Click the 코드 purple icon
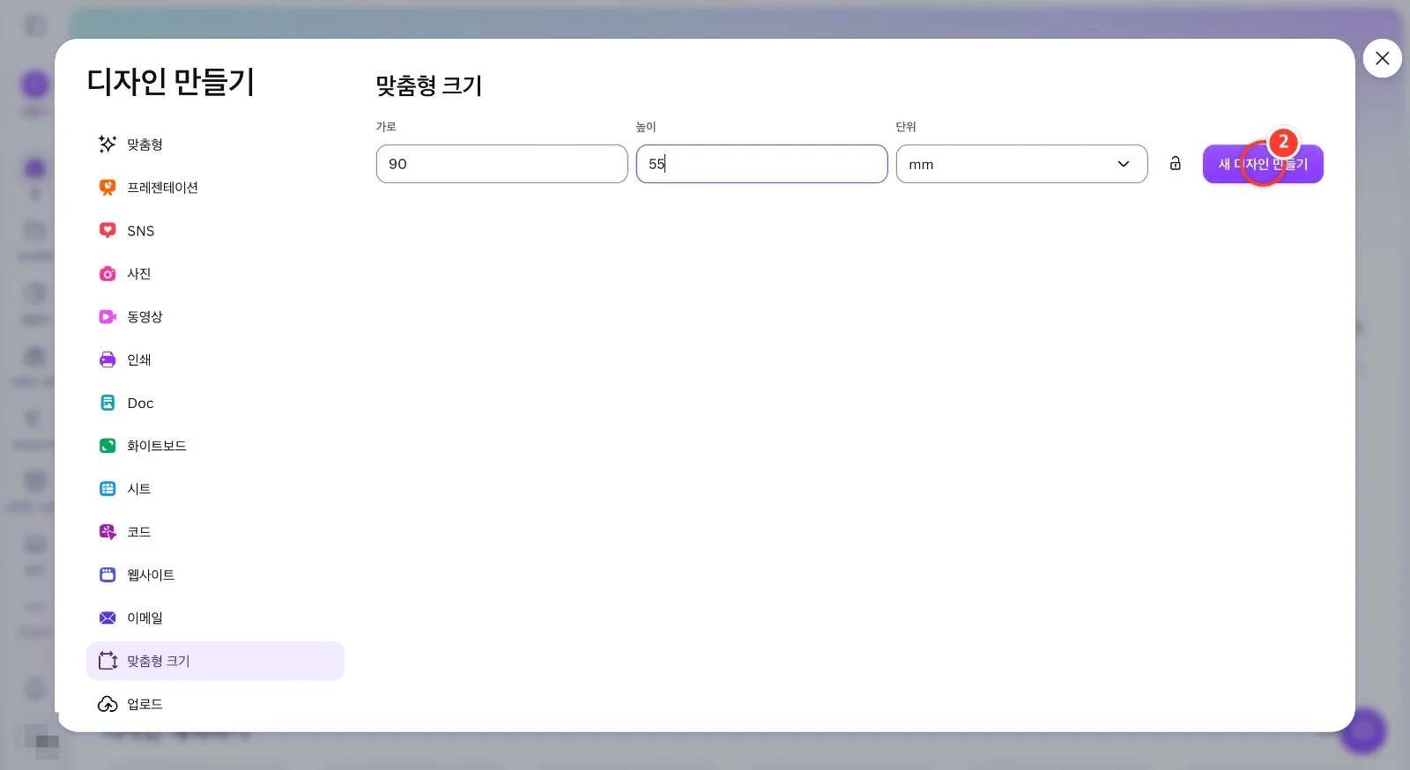1410x770 pixels. 108,531
